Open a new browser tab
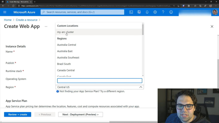This screenshot has width=219, height=123. [x=35, y=2]
